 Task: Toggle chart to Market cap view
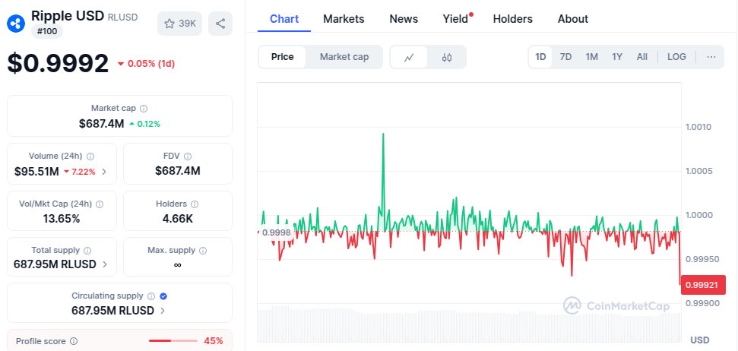click(344, 57)
